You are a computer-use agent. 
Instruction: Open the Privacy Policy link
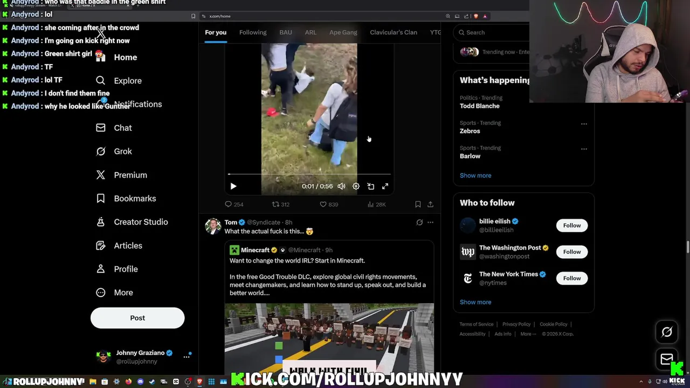click(516, 324)
